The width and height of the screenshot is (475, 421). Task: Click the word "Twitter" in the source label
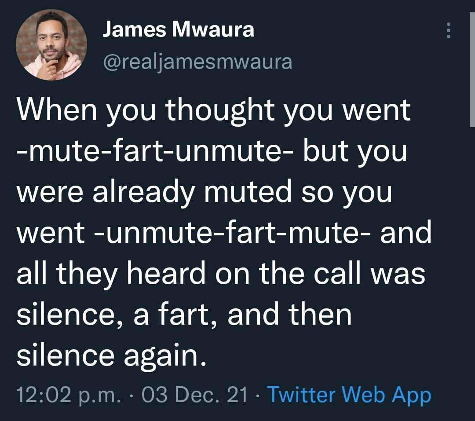coord(301,394)
